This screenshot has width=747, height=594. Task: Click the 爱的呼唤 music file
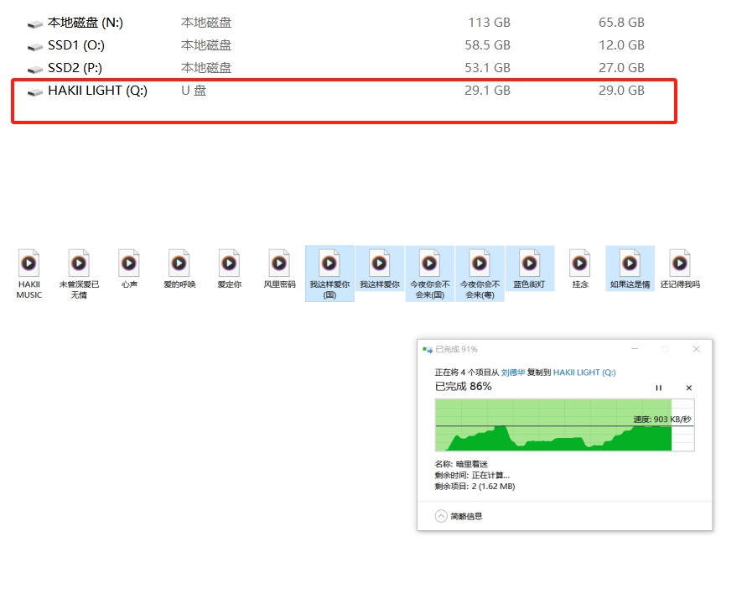(x=179, y=263)
